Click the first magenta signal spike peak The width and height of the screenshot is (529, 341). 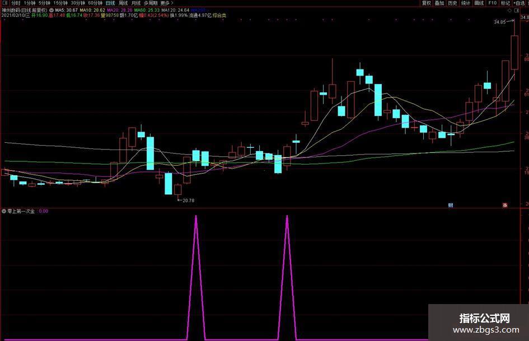(x=196, y=216)
